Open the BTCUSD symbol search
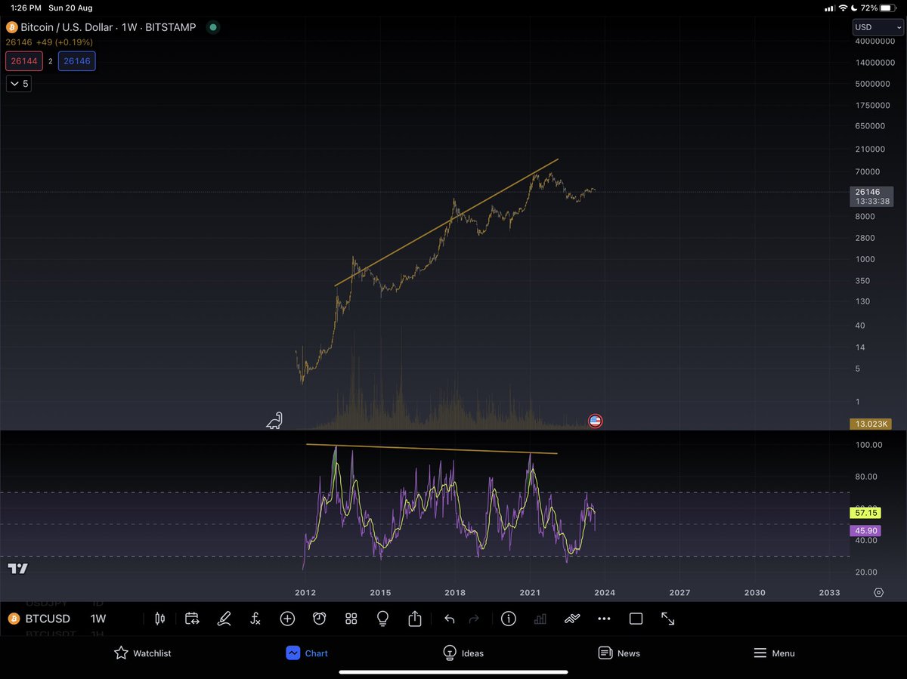 (x=48, y=619)
